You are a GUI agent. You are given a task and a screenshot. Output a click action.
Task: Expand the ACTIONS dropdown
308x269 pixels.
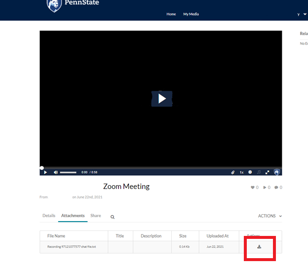(x=270, y=216)
